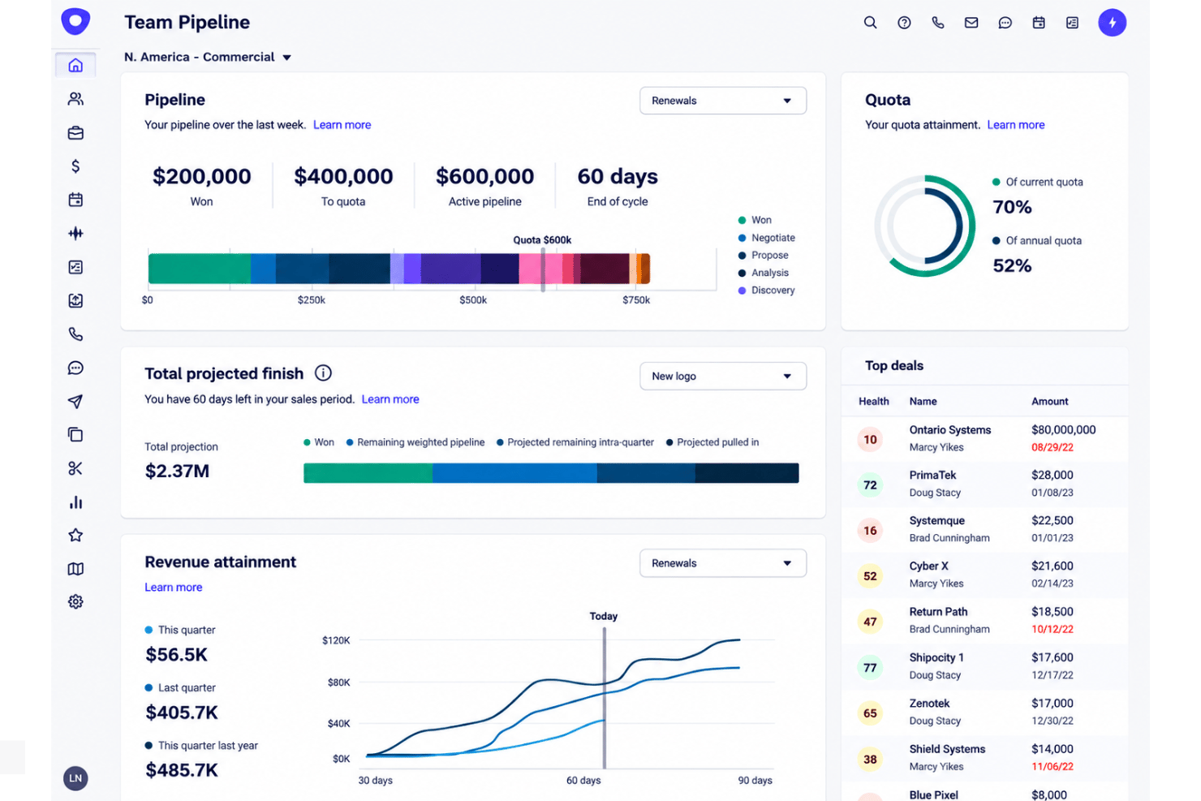
Task: Click Shield Systems deal name
Action: [947, 749]
